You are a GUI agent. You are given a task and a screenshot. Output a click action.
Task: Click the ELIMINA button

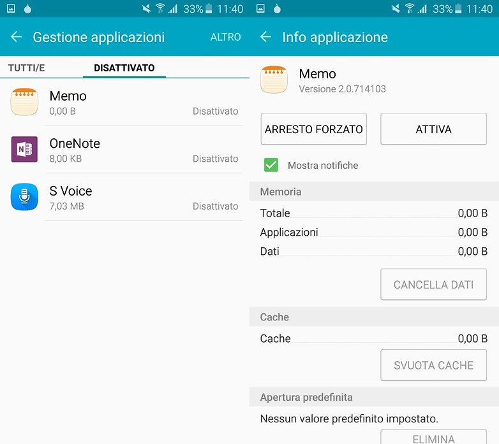click(x=433, y=437)
